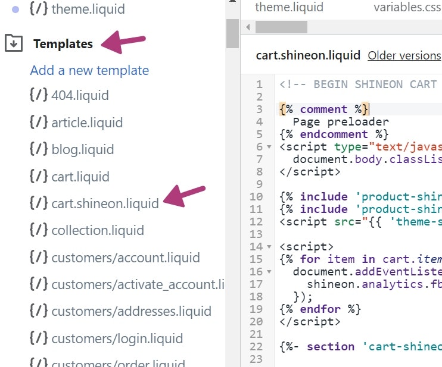Click line number 1 in the gutter
The height and width of the screenshot is (367, 442).
[x=259, y=84]
